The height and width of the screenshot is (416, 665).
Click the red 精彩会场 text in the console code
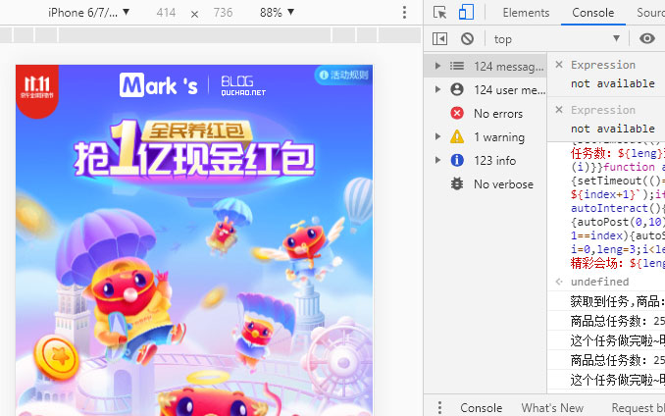coord(593,263)
